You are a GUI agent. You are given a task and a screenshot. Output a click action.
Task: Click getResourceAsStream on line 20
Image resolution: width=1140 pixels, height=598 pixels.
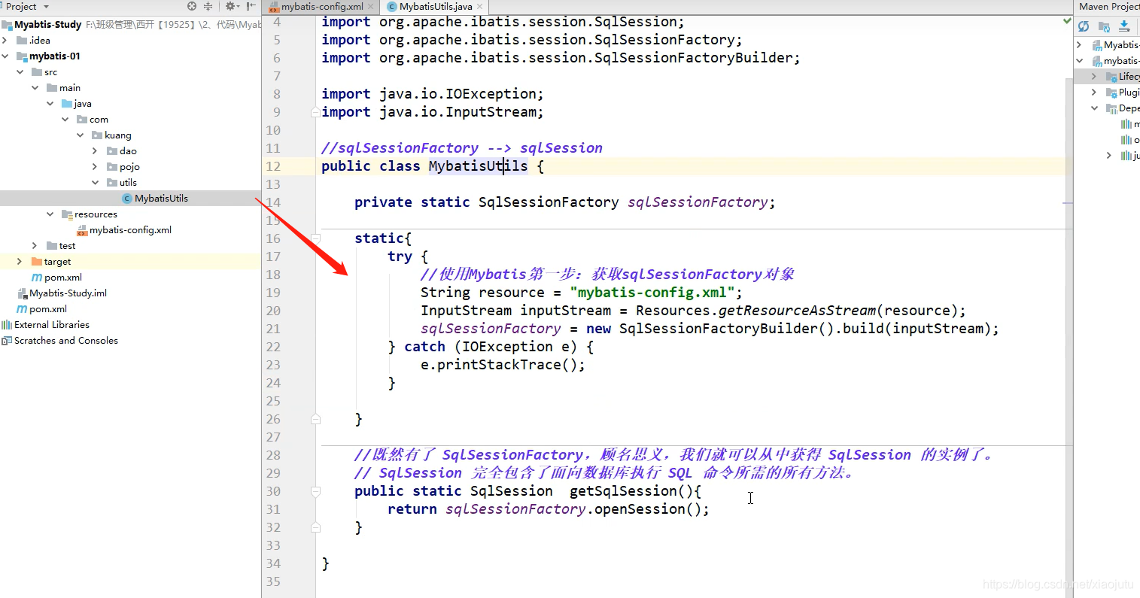(x=798, y=311)
